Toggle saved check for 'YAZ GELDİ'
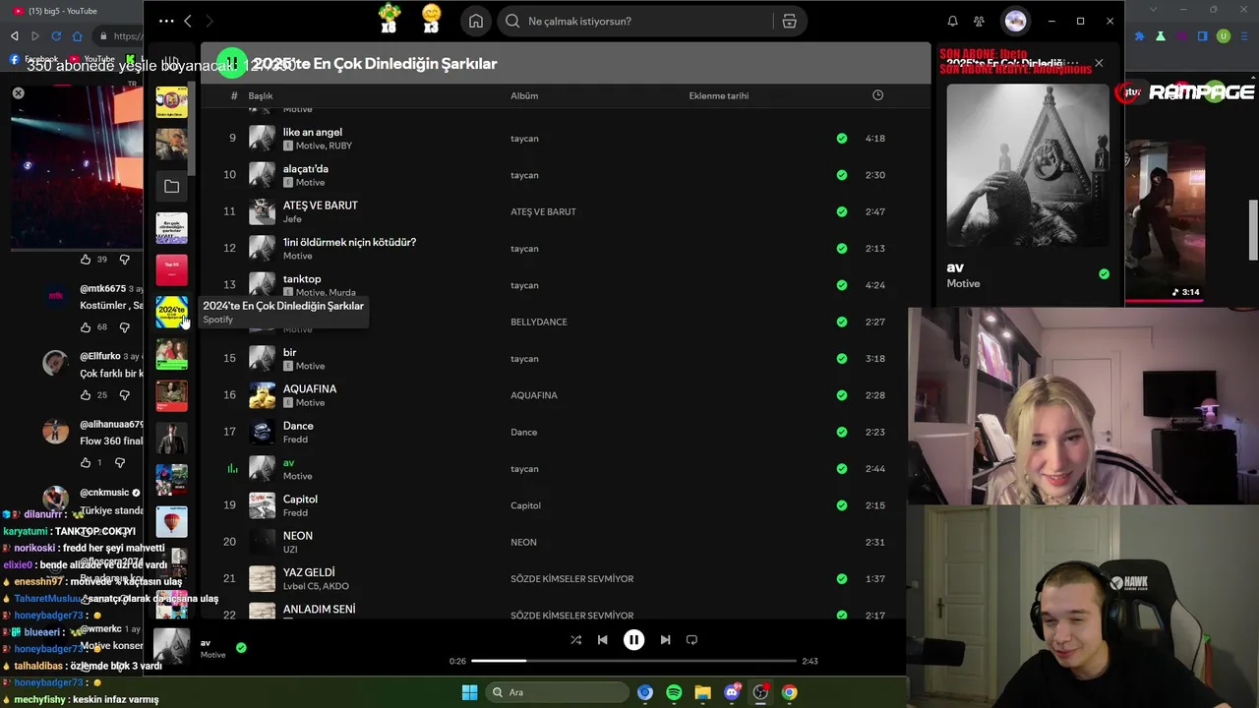Viewport: 1259px width, 708px height. 841,579
